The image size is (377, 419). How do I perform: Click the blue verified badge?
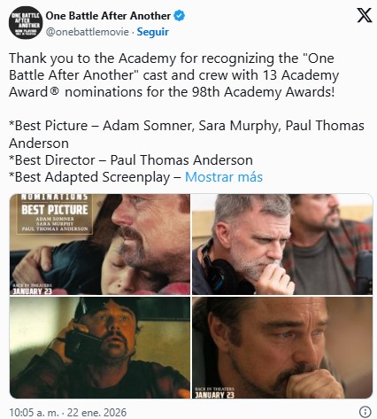click(x=179, y=15)
